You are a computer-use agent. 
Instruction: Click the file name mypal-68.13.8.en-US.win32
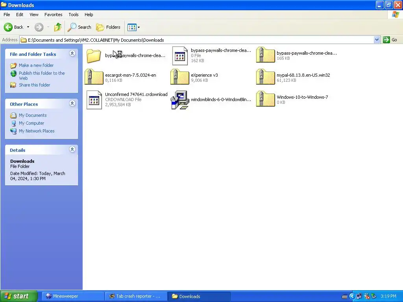coord(303,75)
